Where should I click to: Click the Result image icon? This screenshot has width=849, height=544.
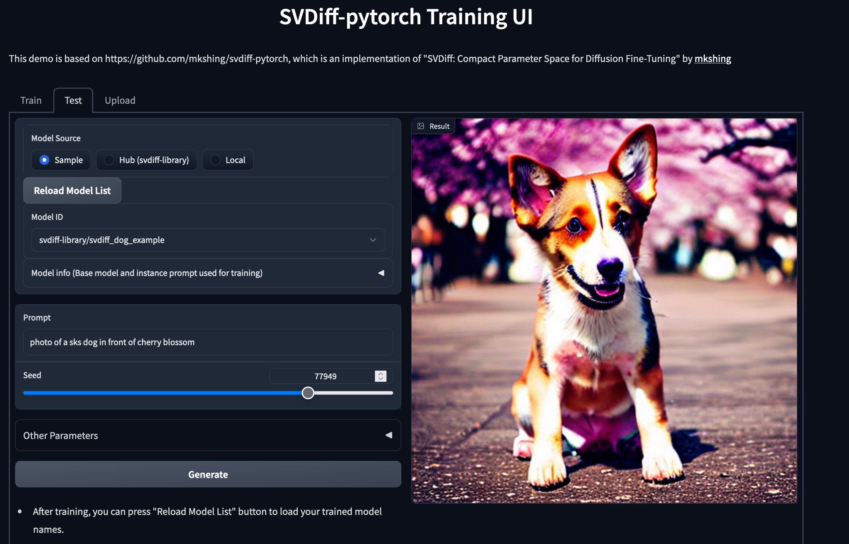click(x=421, y=126)
